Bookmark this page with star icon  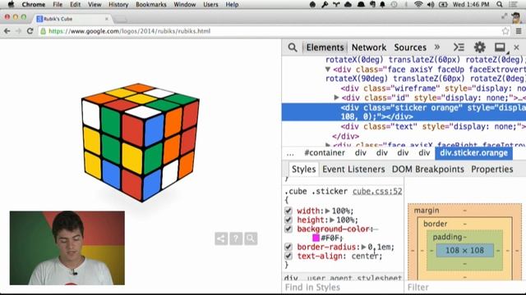click(505, 31)
